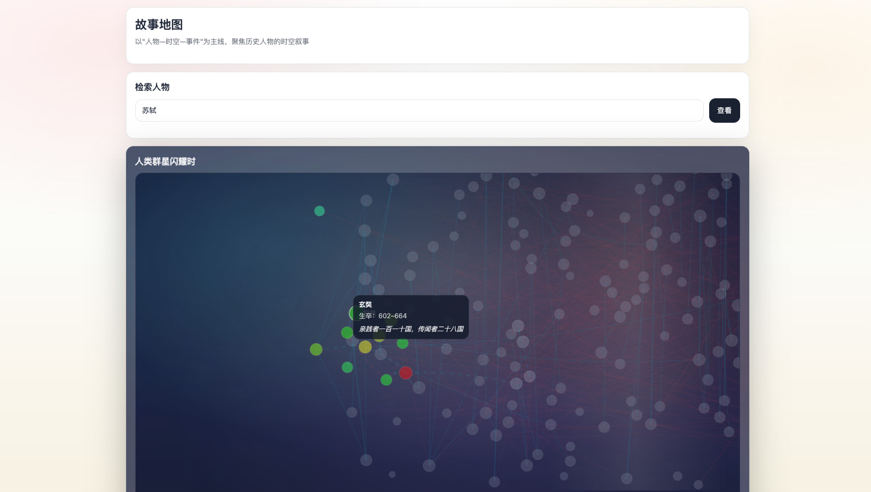The height and width of the screenshot is (492, 871).
Task: Click the 检索人物 section label
Action: click(152, 87)
